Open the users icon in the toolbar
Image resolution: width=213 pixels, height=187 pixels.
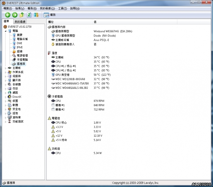pyautogui.click(x=36, y=15)
